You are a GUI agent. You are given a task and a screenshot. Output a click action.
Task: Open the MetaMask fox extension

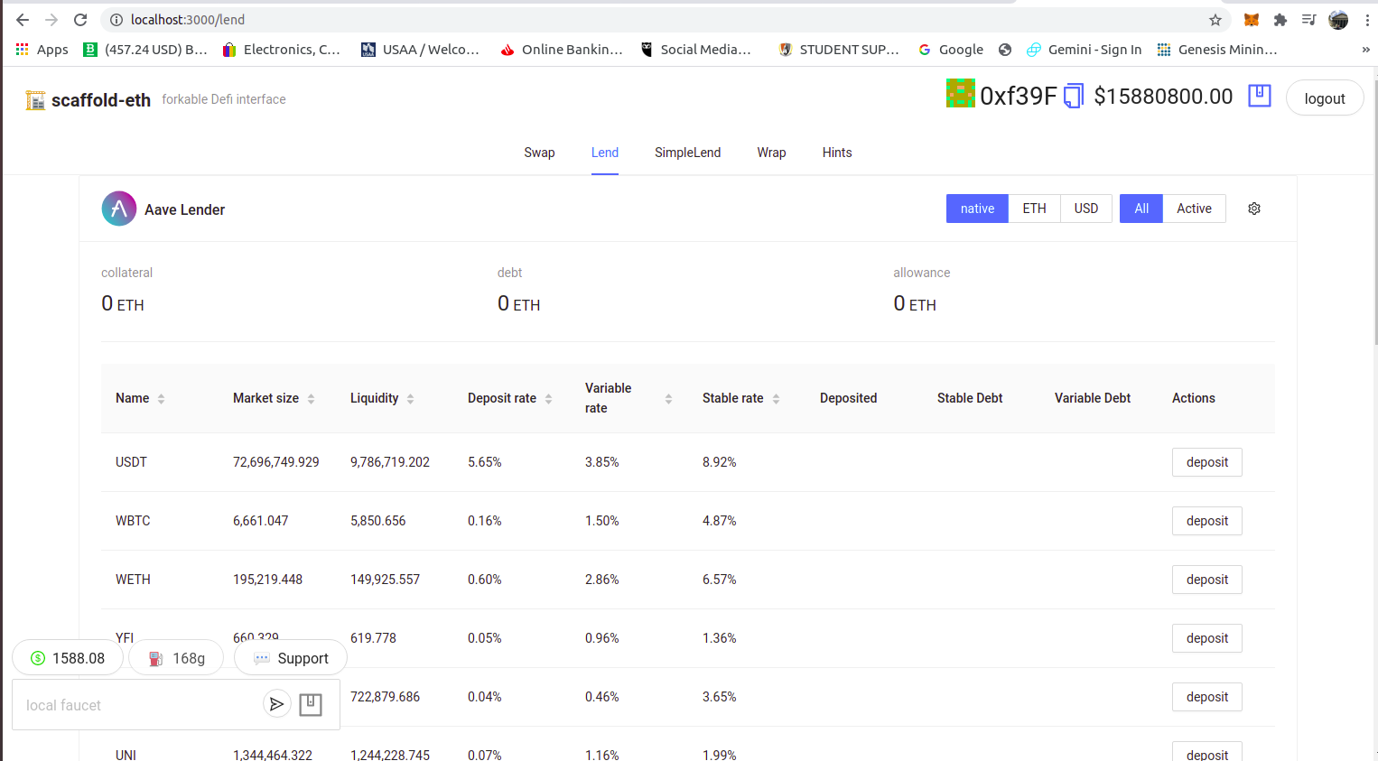(x=1252, y=20)
